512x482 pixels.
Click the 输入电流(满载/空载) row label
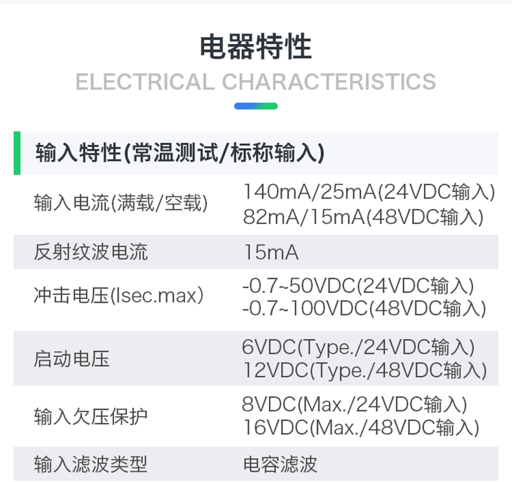[x=121, y=204]
